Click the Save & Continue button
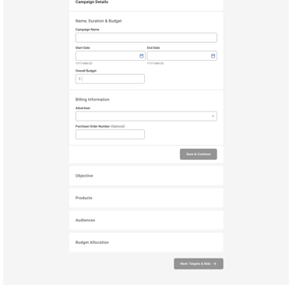 (x=199, y=154)
